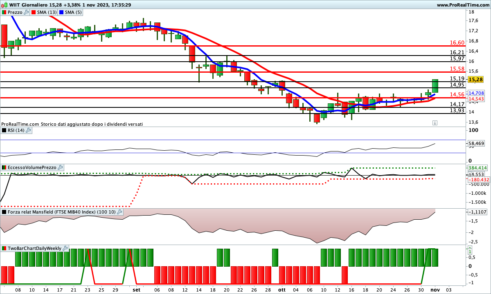Viewport: 491px width, 294px height.
Task: Click the EccessoVolumePrezzo color swatch
Action: [x=4, y=167]
